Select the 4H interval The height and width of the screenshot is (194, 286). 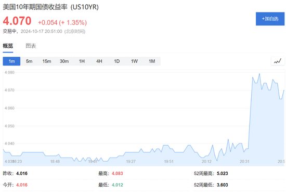pyautogui.click(x=99, y=61)
